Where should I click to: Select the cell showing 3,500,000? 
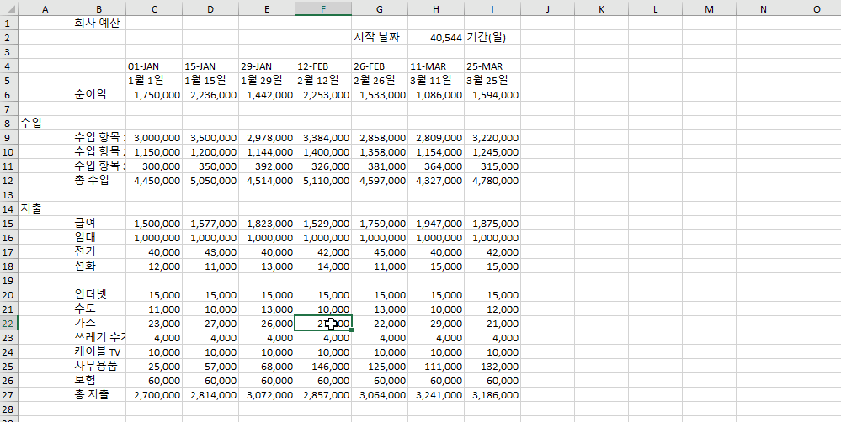[210, 138]
